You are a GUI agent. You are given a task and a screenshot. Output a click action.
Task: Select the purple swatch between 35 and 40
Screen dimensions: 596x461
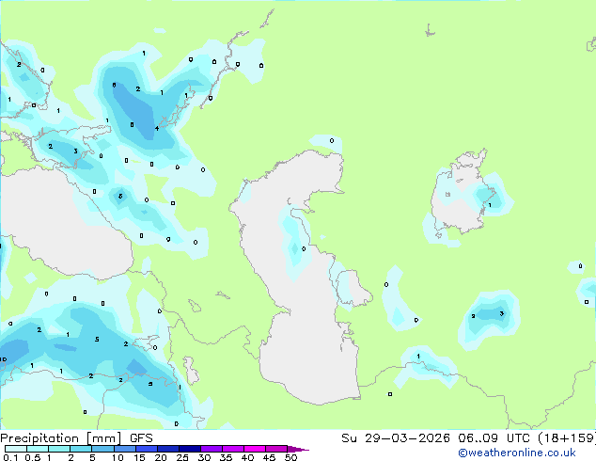[x=232, y=449]
